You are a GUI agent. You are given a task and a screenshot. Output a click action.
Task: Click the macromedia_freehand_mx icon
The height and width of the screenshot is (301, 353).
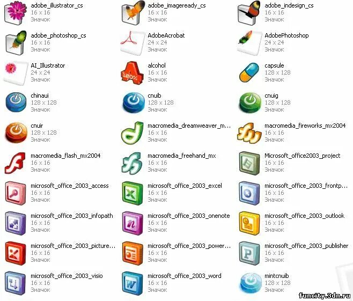click(132, 163)
